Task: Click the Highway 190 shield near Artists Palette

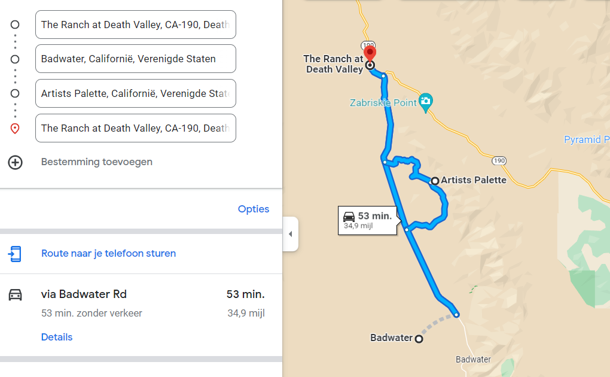Action: pyautogui.click(x=500, y=161)
